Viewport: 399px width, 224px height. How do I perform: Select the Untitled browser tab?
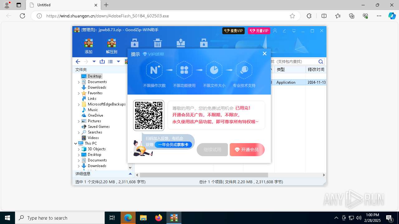[63, 5]
